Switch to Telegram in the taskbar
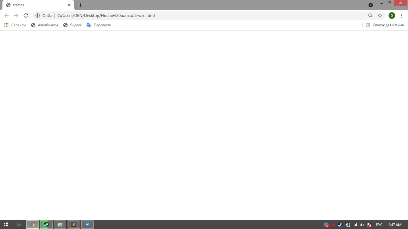Viewport: 408px width, 229px height. pos(87,225)
